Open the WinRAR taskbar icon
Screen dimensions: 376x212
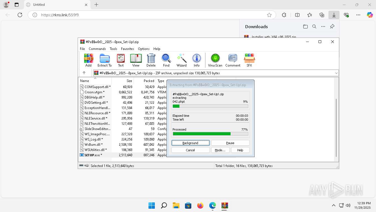click(x=224, y=205)
